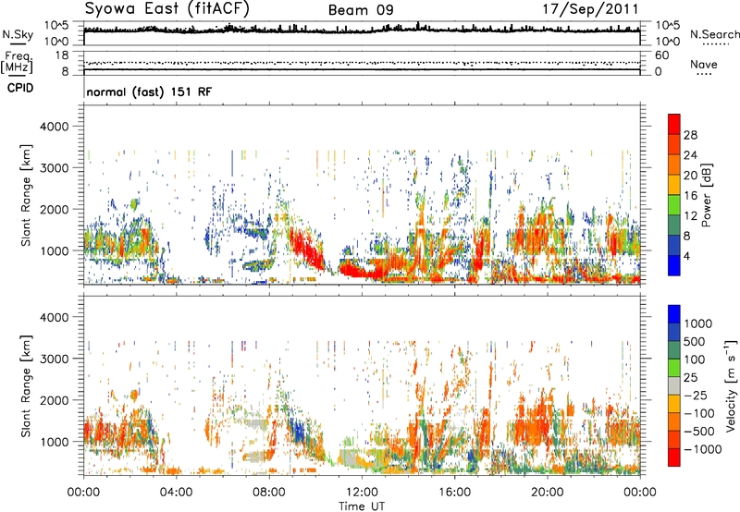The image size is (740, 512).
Task: Click the noise trace in the N.Sky panel
Action: (x=362, y=30)
